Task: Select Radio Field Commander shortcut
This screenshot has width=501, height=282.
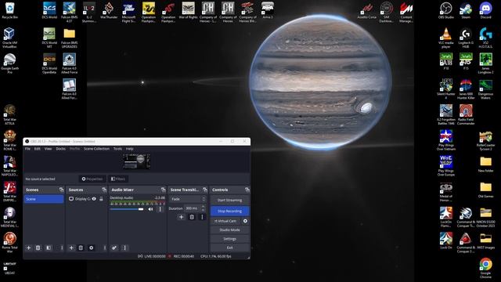Action: pyautogui.click(x=466, y=114)
